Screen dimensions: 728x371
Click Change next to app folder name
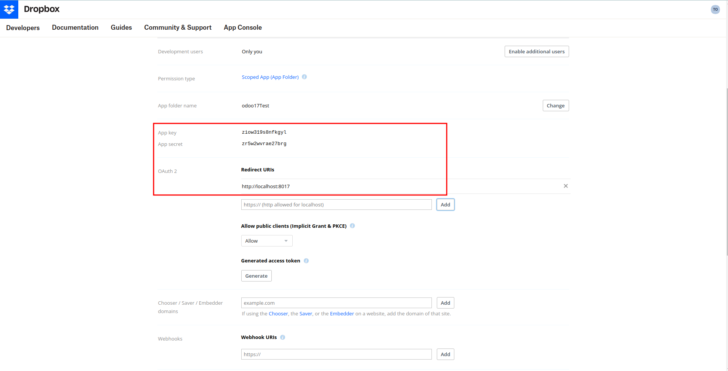pos(555,106)
